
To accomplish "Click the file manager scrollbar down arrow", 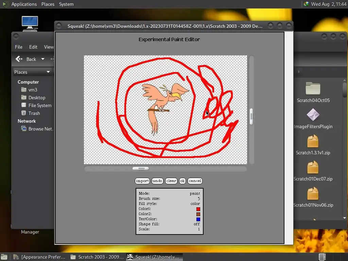I will click(x=345, y=218).
